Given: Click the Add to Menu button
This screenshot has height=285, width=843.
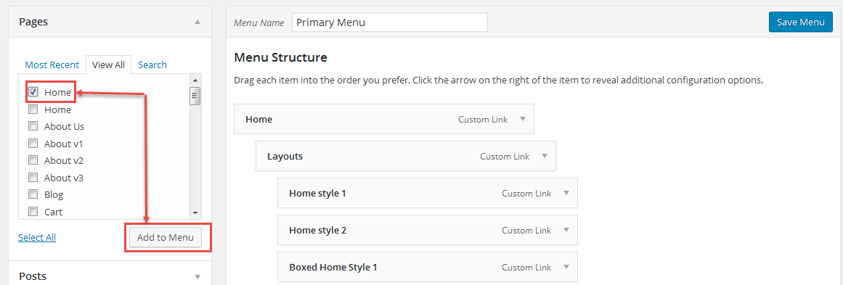Looking at the screenshot, I should coord(166,237).
